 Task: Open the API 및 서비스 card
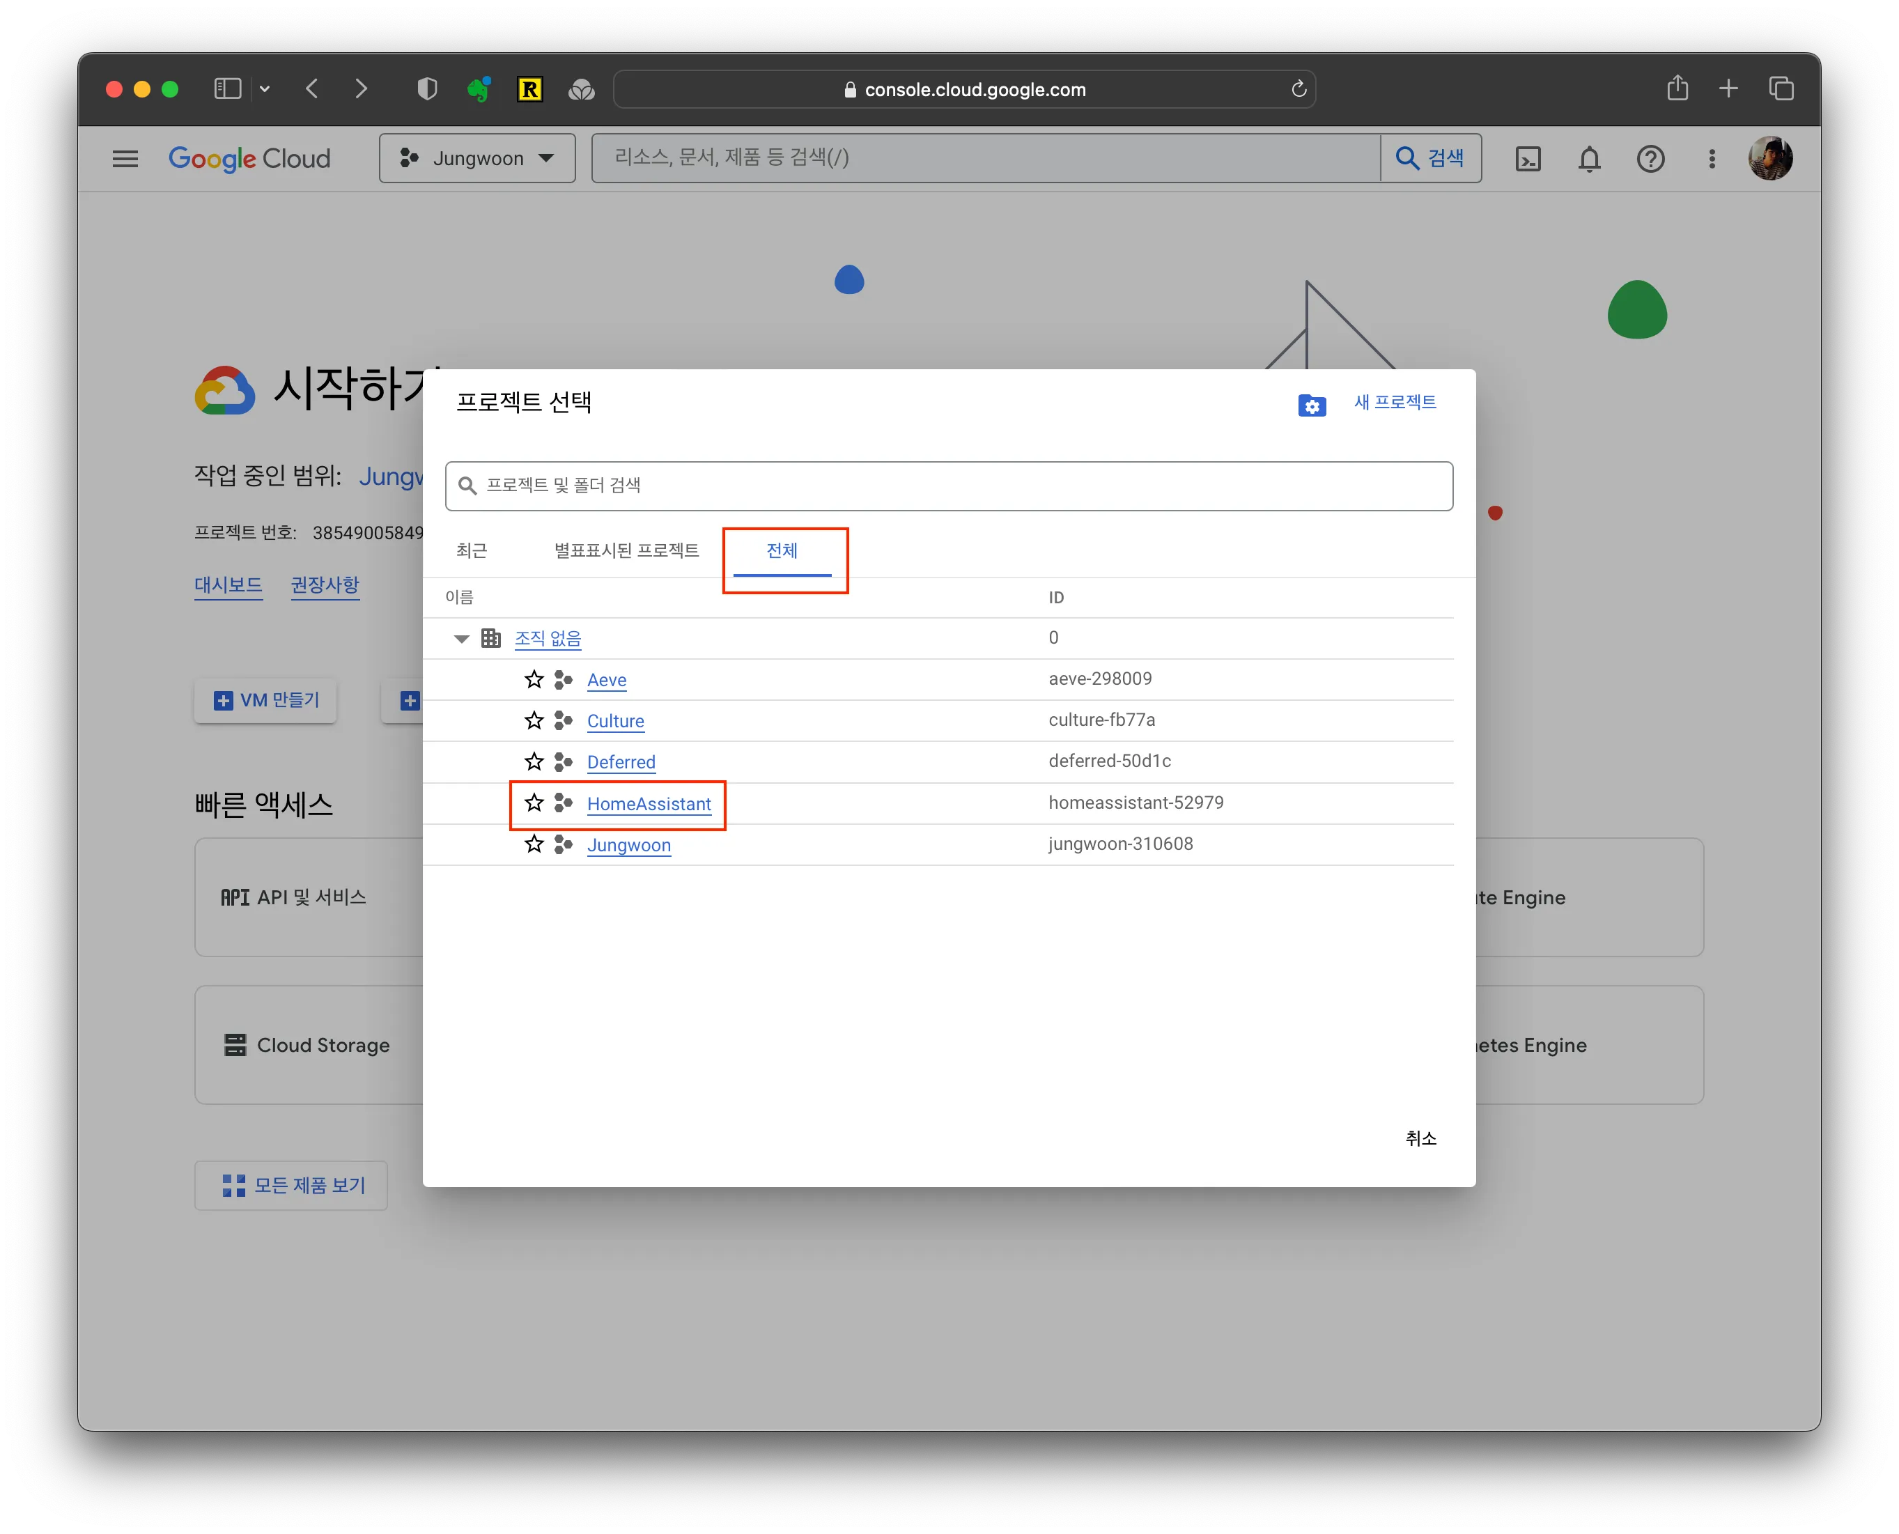click(x=309, y=897)
